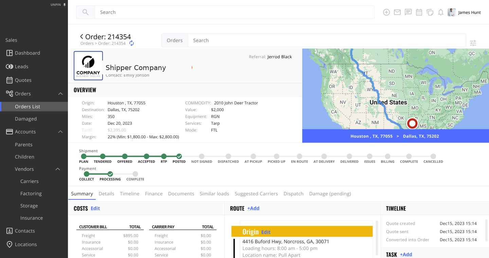
Task: Collapse the Orders sidebar section
Action: click(60, 94)
